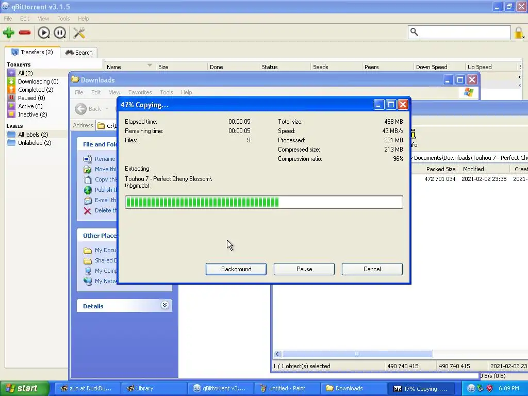Select All labels (2) entry
The height and width of the screenshot is (396, 528).
point(33,135)
